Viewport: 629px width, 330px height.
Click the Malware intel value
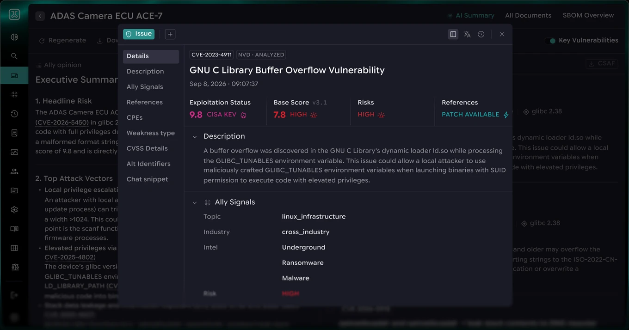(296, 278)
